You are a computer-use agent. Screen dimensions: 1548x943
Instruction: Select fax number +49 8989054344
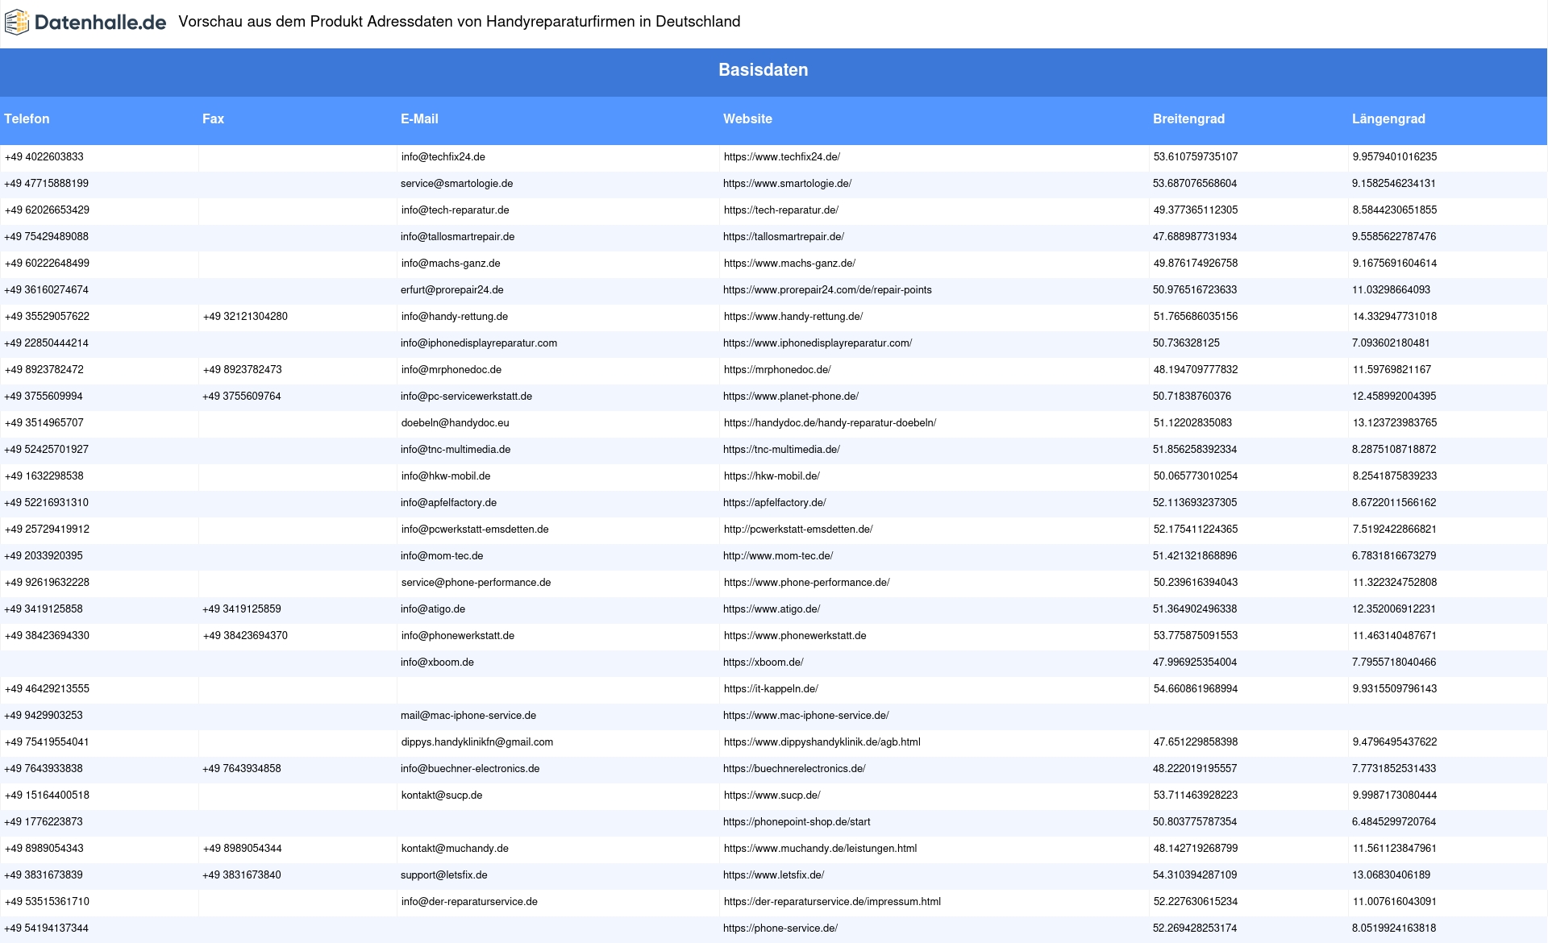(243, 849)
